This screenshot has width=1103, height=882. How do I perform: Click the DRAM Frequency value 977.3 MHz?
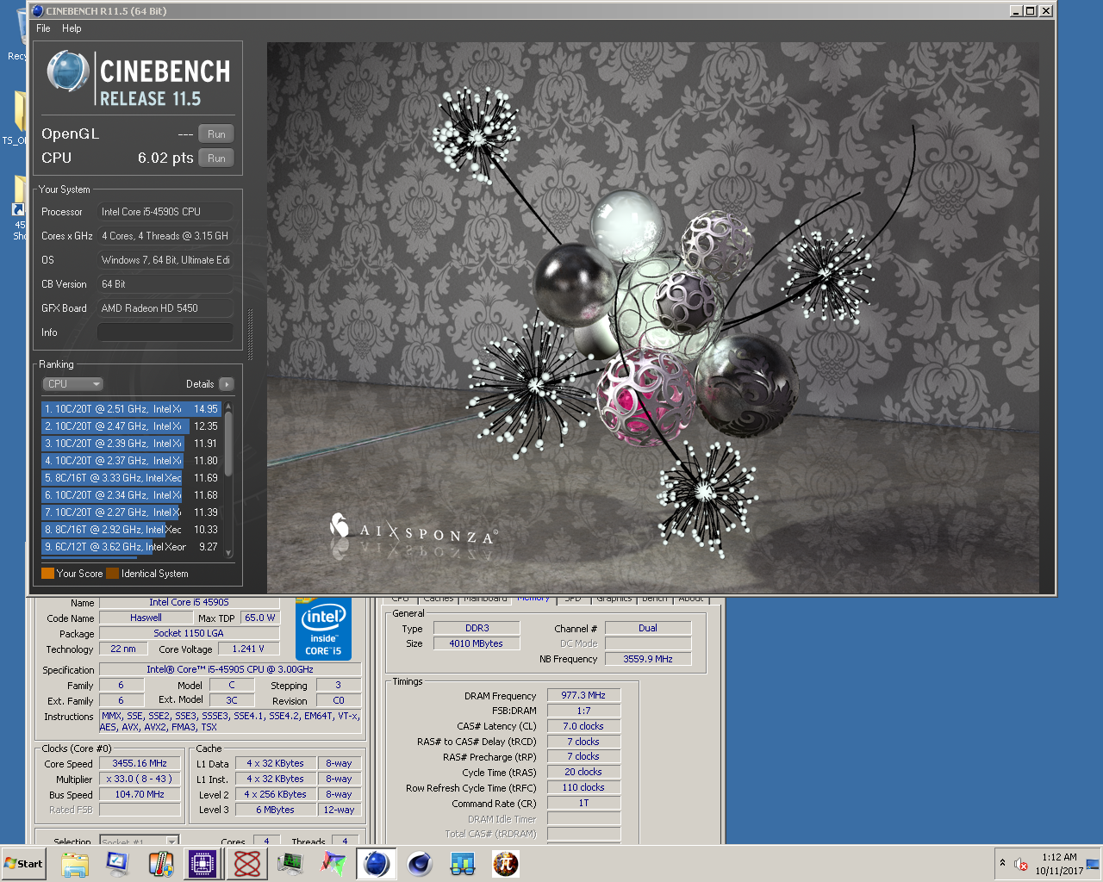583,695
